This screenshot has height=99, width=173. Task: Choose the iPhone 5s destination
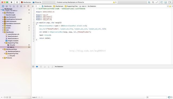pos(37,2)
